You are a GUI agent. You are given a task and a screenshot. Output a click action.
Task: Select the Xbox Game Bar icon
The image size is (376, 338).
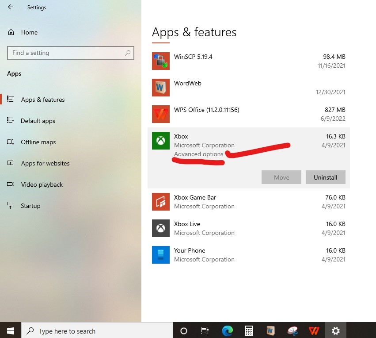click(x=161, y=202)
